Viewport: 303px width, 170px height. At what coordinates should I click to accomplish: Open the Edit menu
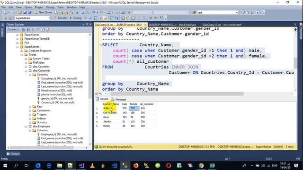[11, 8]
